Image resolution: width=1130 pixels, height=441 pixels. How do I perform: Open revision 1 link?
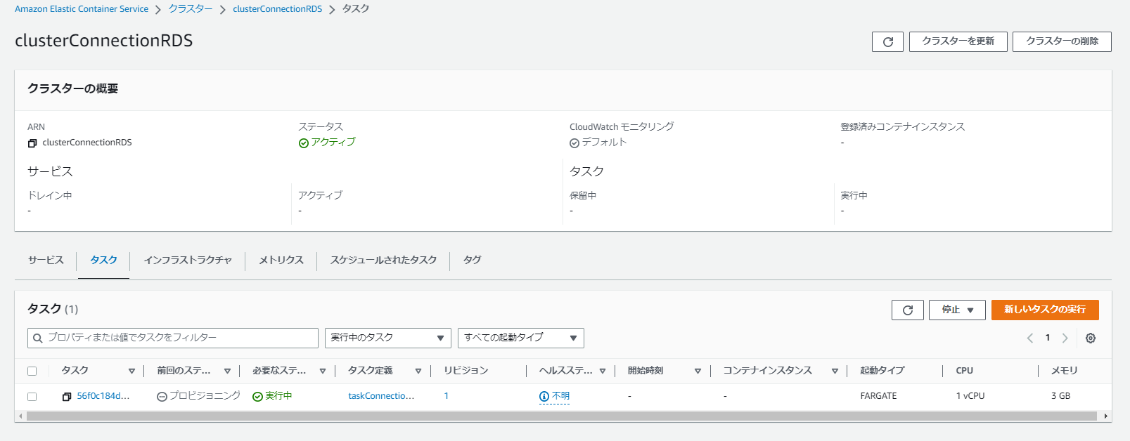tap(446, 396)
